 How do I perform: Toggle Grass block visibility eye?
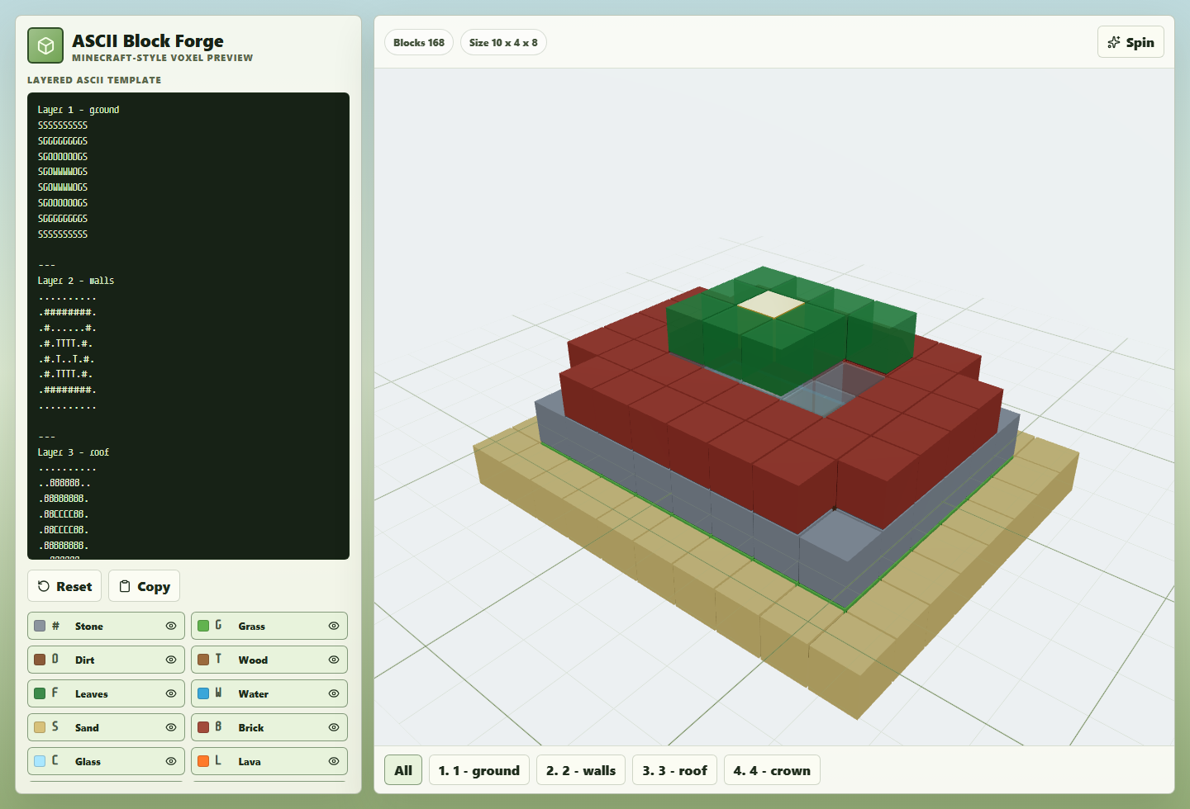334,626
